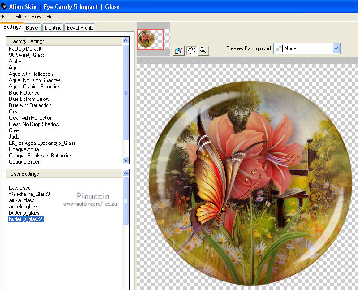Select the Aqua preset
Viewport: 358px width, 290px height.
(15, 68)
